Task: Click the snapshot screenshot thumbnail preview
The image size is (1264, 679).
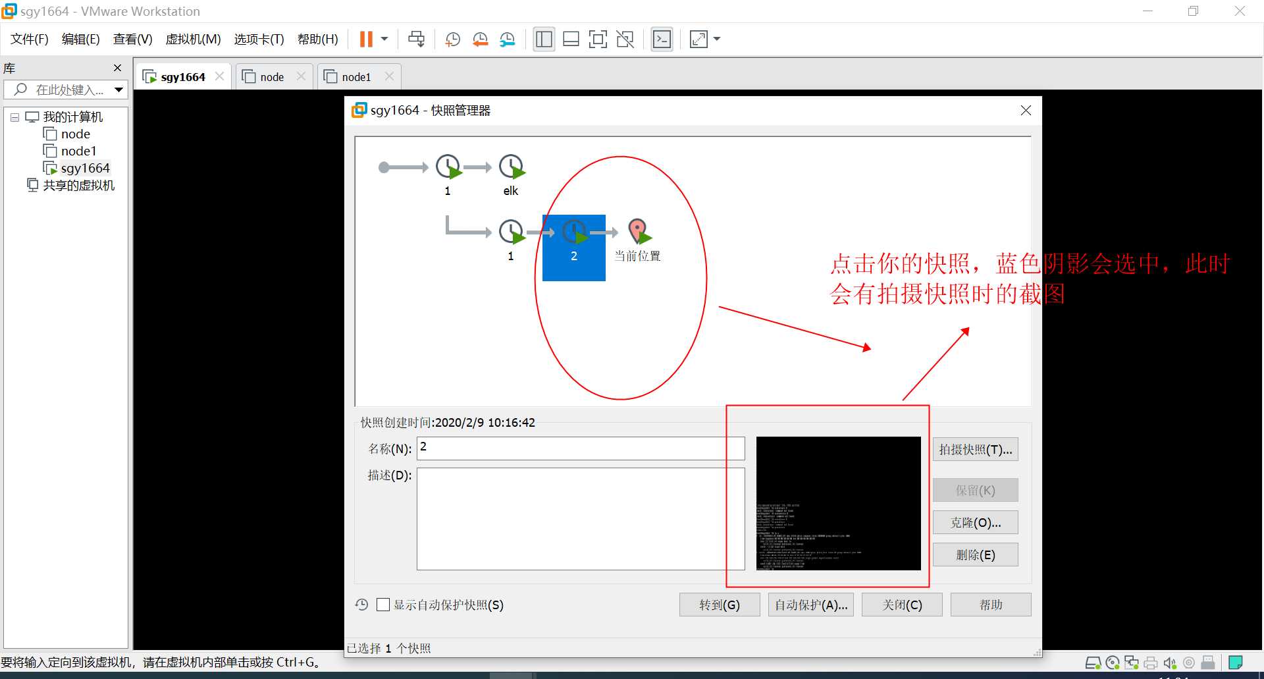Action: tap(838, 503)
